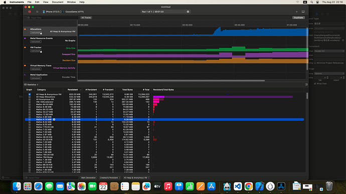Select the Allocations instrument track
Image resolution: width=346 pixels, height=194 pixels.
[x=50, y=31]
